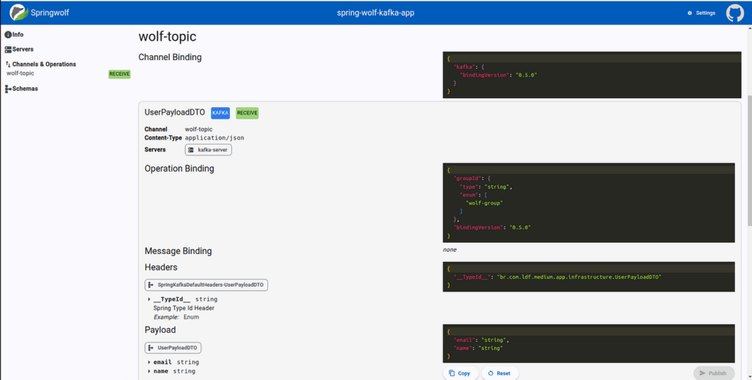752x380 pixels.
Task: Expand the email payload property
Action: [x=149, y=362]
